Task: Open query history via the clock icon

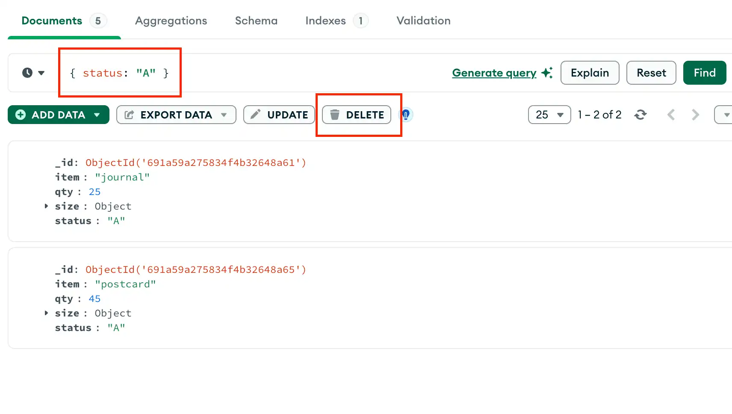Action: (27, 73)
